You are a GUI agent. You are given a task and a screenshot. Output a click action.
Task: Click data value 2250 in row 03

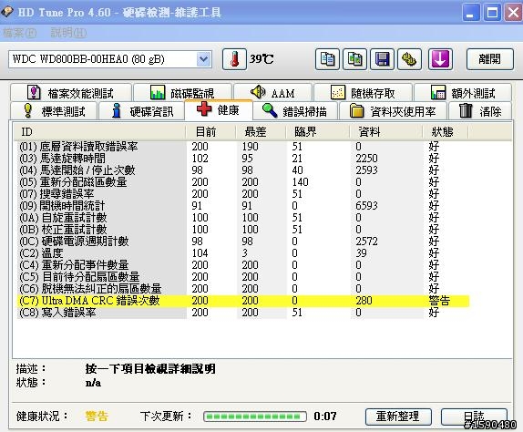coord(366,158)
